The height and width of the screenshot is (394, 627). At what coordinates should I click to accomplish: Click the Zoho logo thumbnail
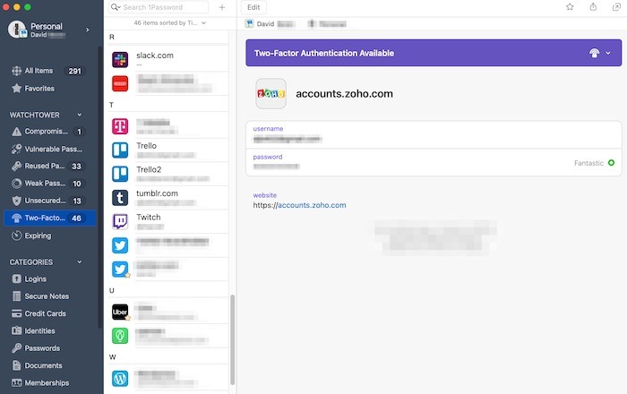point(271,94)
